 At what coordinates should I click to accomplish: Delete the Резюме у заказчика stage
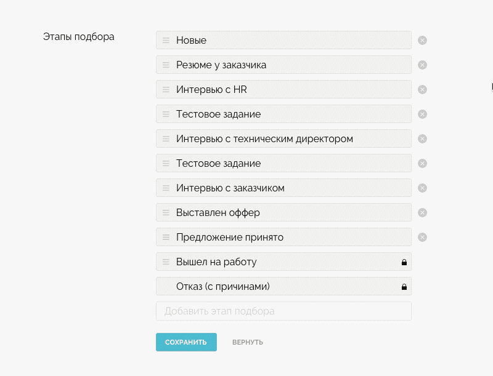(422, 65)
